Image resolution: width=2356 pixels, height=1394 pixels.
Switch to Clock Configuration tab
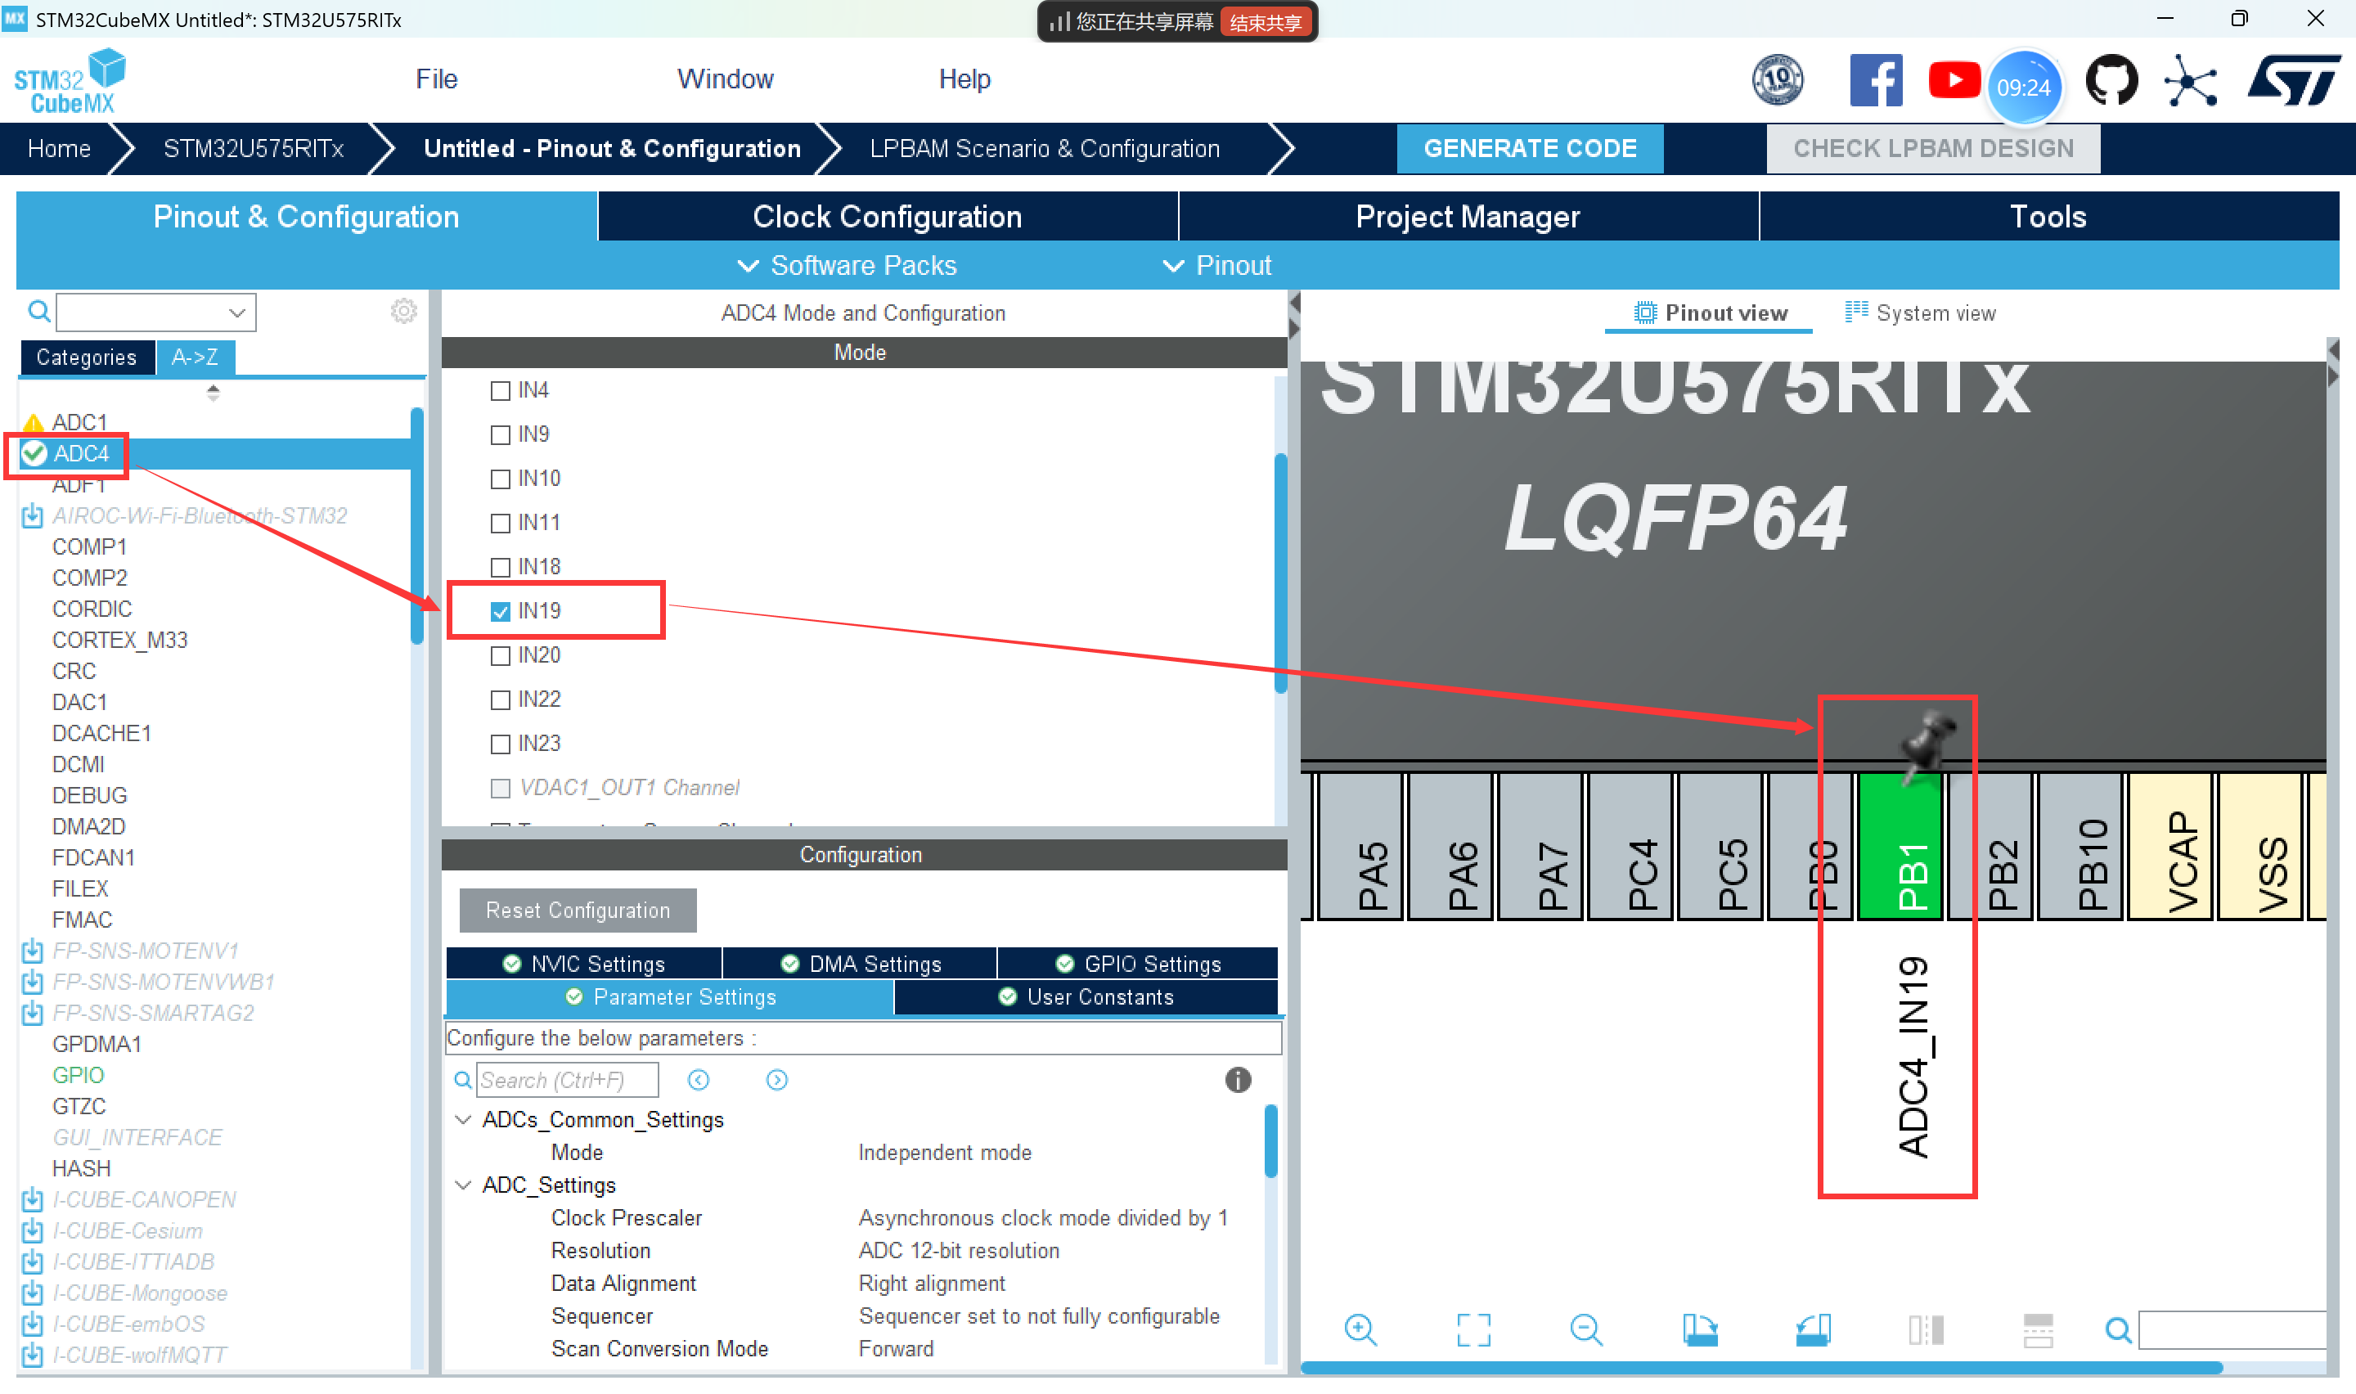[887, 217]
